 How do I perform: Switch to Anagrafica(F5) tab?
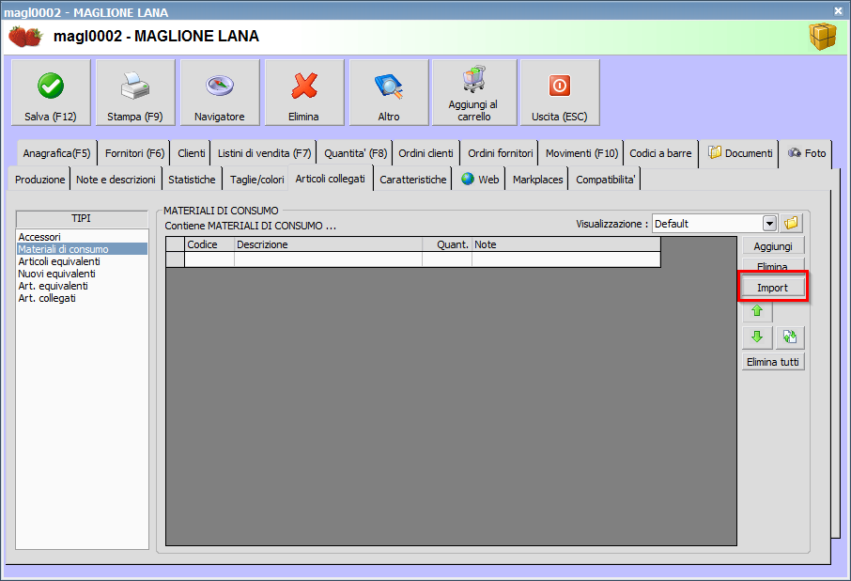[x=56, y=153]
